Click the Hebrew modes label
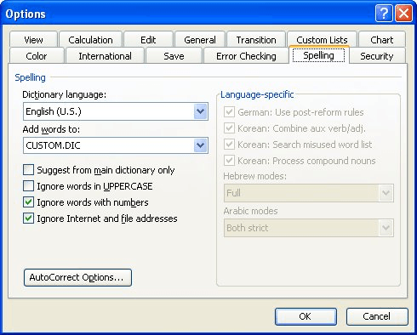The height and width of the screenshot is (335, 417). 255,176
